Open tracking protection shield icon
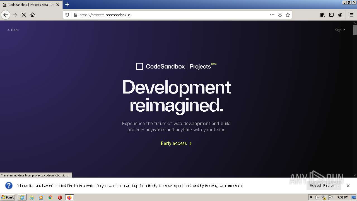 [x=67, y=15]
